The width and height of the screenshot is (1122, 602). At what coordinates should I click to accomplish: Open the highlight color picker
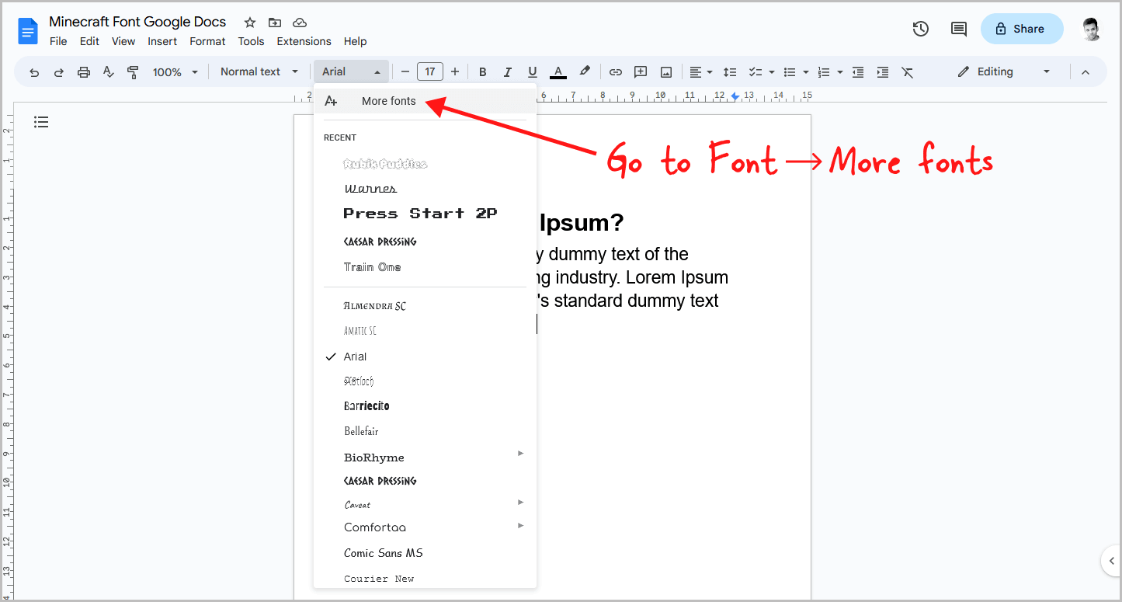[x=585, y=71]
